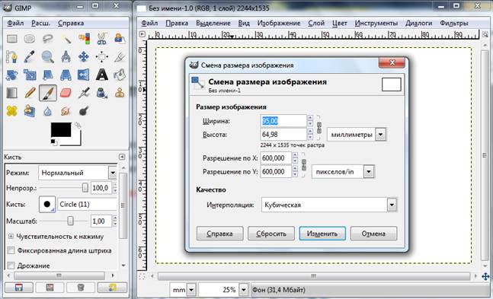Click the Отмена button
This screenshot has width=493, height=299.
coord(373,234)
